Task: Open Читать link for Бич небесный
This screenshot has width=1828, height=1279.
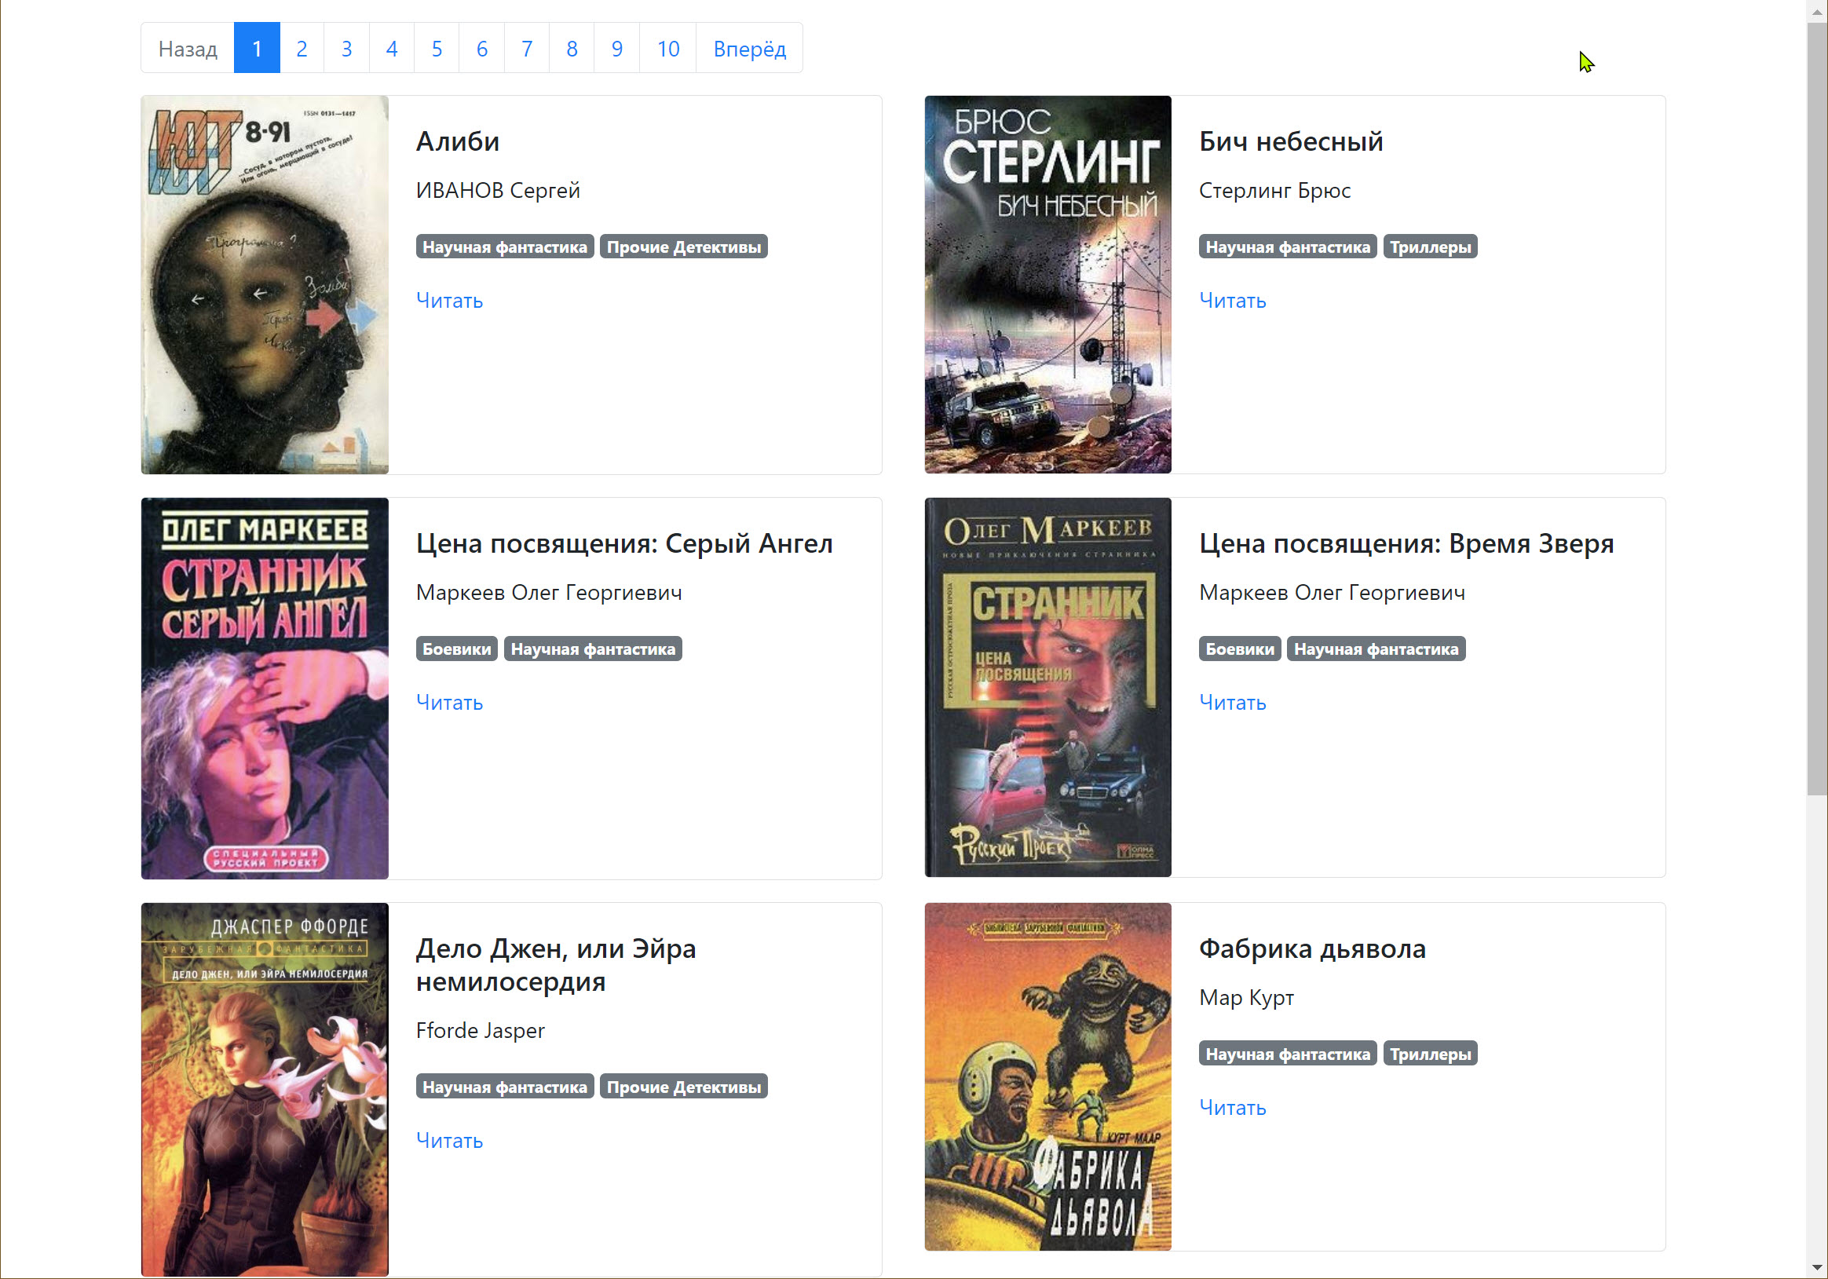Action: tap(1232, 300)
